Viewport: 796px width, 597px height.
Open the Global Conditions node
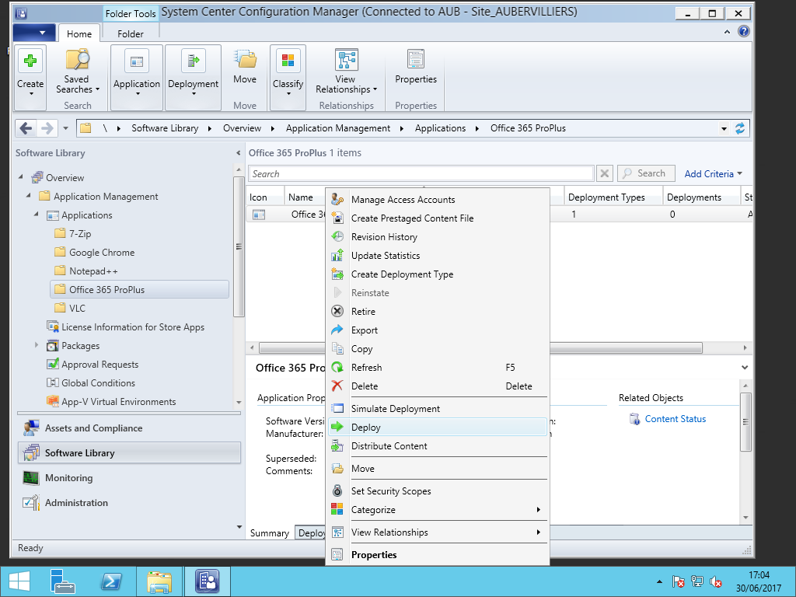tap(91, 382)
